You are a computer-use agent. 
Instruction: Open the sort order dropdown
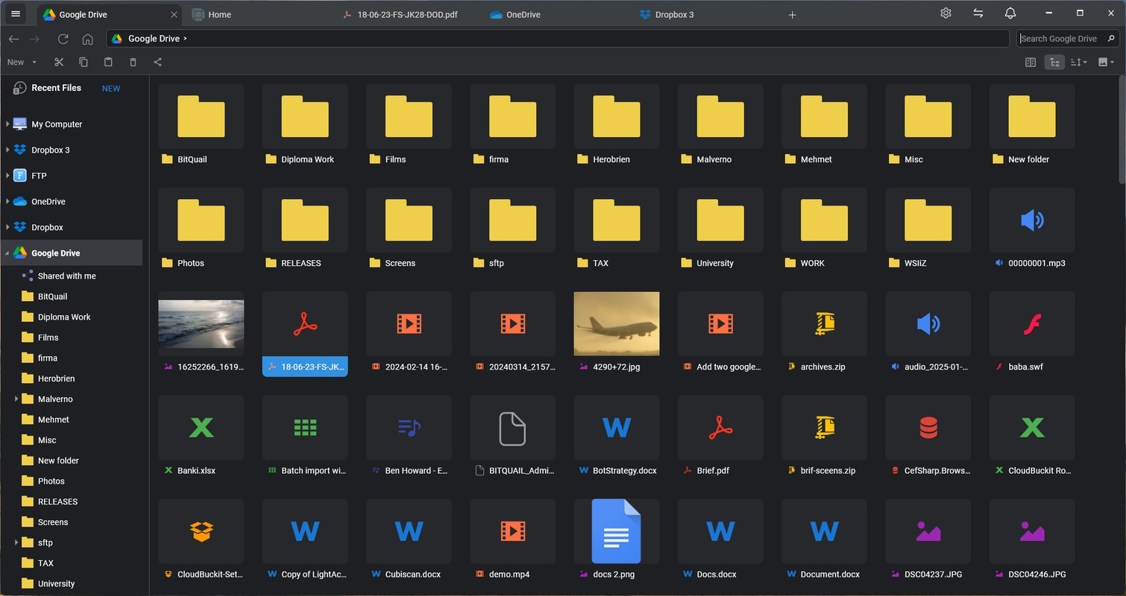pos(1079,62)
